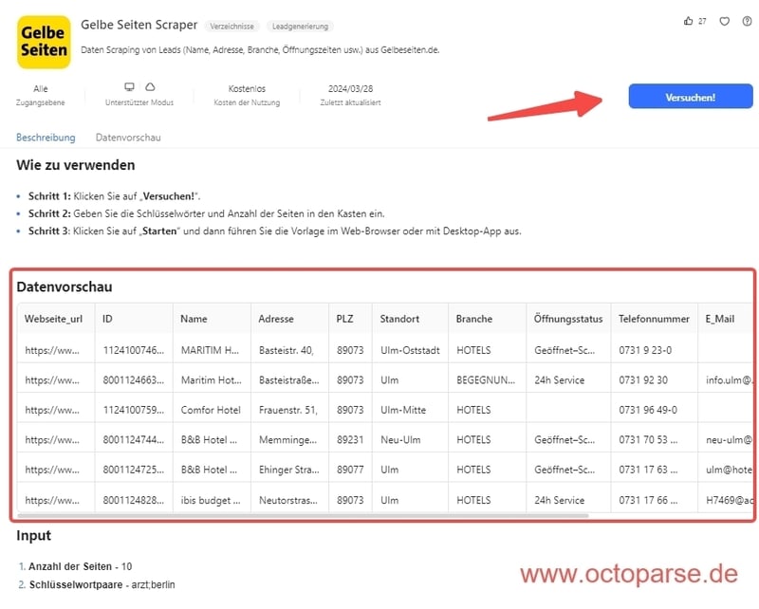This screenshot has height=609, width=759.
Task: Click the horizontal scrollbar under the table
Action: [303, 515]
